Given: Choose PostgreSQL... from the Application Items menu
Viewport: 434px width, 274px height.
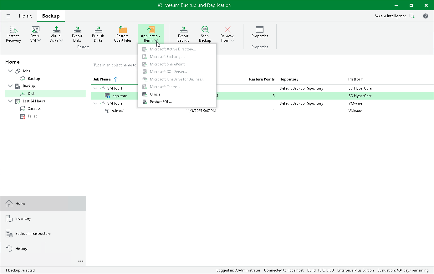Looking at the screenshot, I should [177, 102].
